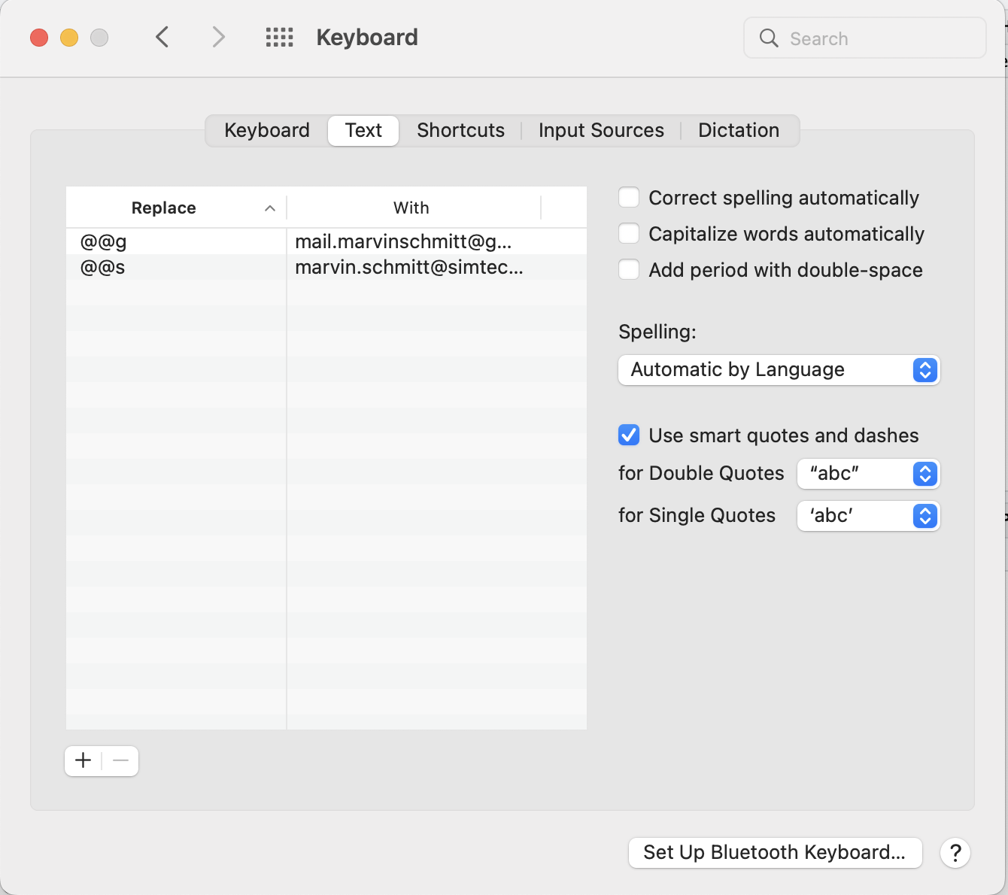Enable Correct spelling automatically
The height and width of the screenshot is (895, 1008).
pyautogui.click(x=629, y=198)
